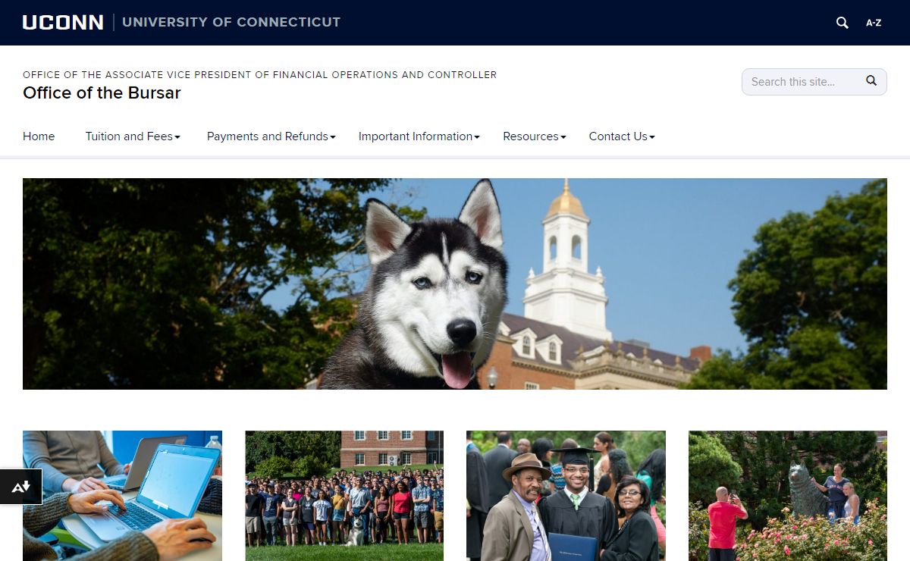
Task: Open the student crowd group photo
Action: (344, 496)
